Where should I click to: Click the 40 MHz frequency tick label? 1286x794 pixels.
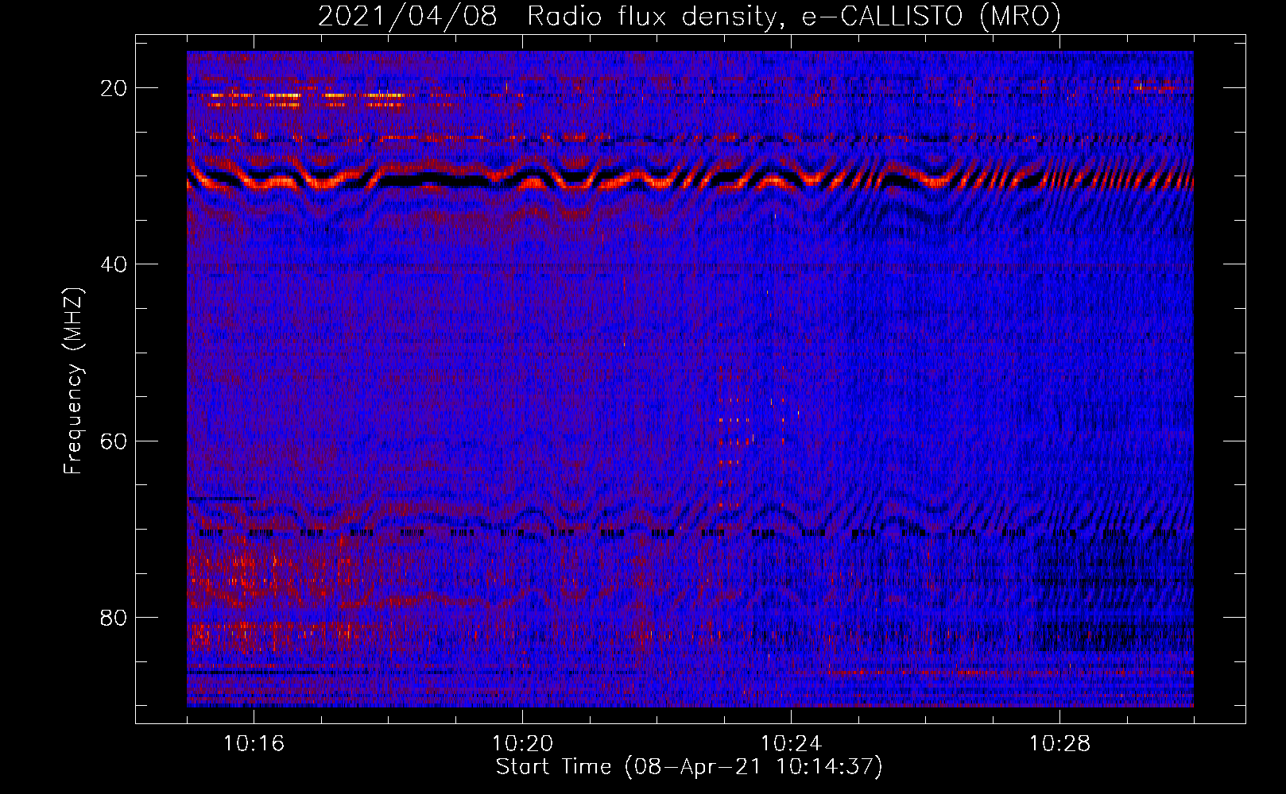(x=114, y=264)
